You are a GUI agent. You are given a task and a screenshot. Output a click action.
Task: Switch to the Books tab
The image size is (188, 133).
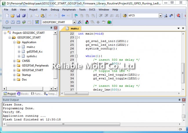(x=23, y=94)
